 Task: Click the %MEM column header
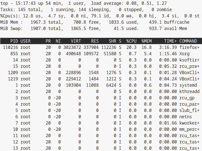[x=147, y=41]
